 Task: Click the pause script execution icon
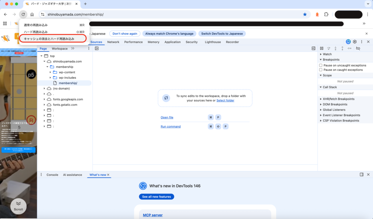(322, 48)
